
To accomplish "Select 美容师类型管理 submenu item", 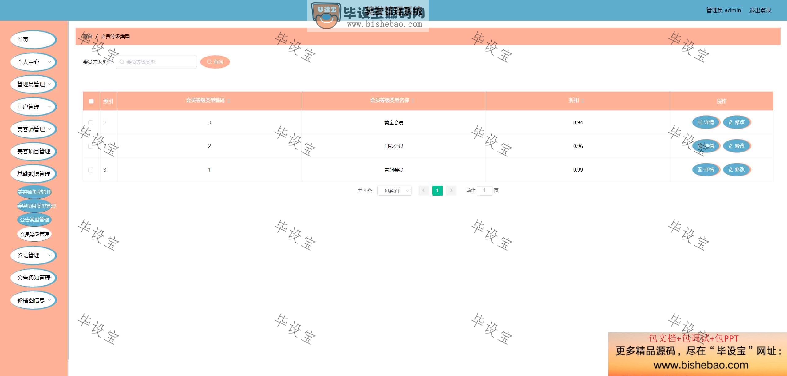I will (34, 192).
